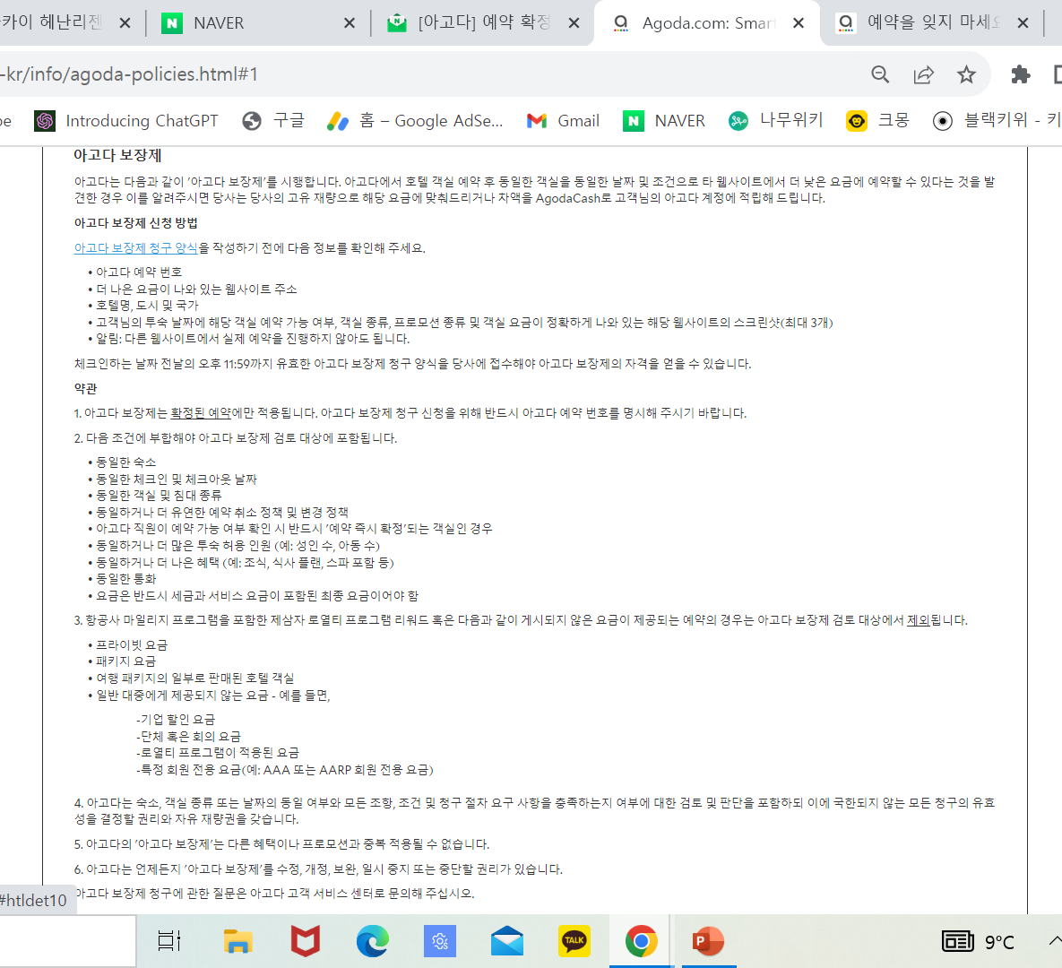
Task: Click the underlined 확정된 예약 text
Action: pyautogui.click(x=201, y=413)
